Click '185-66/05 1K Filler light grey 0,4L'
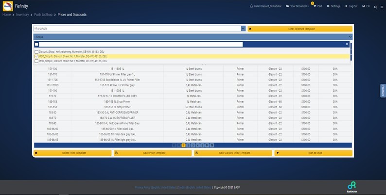This screenshot has width=386, height=195. coord(118,140)
